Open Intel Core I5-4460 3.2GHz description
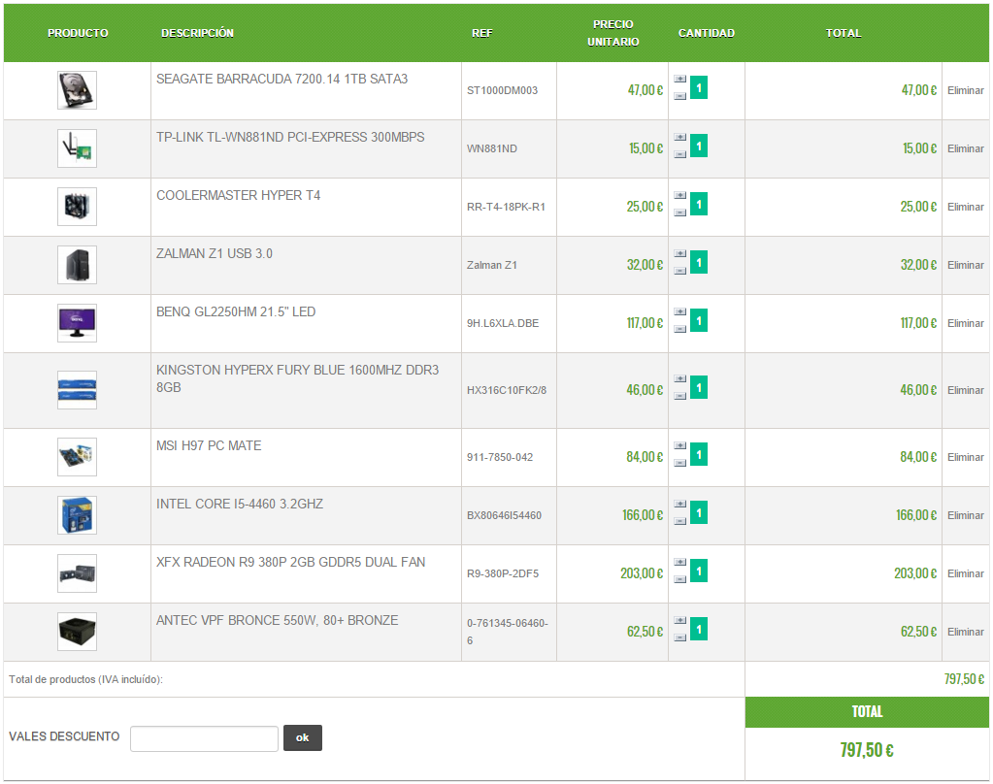This screenshot has height=784, width=993. 240,505
